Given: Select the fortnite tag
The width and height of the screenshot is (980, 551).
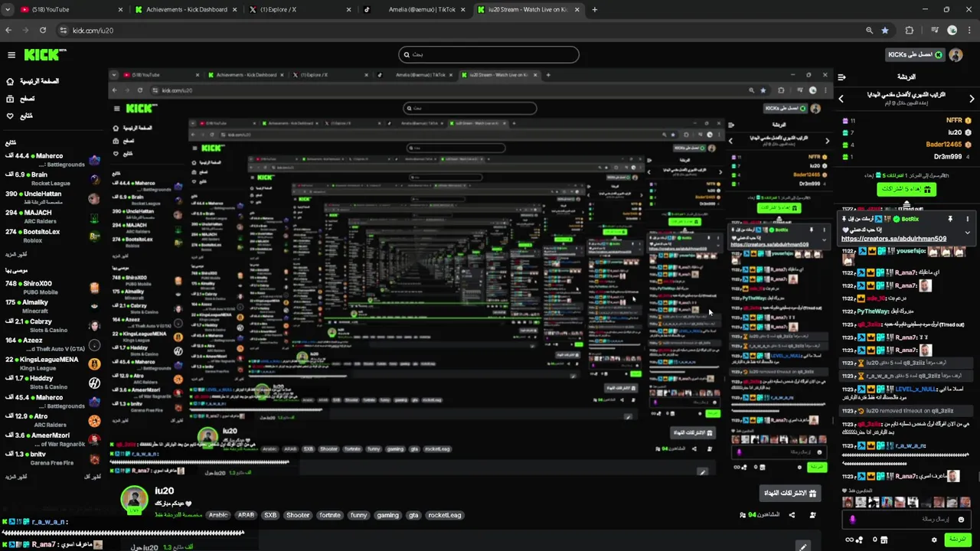Looking at the screenshot, I should pos(330,515).
